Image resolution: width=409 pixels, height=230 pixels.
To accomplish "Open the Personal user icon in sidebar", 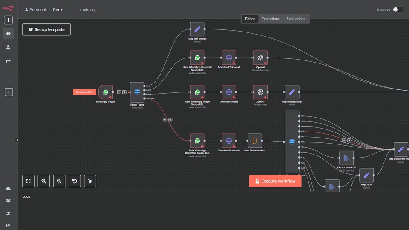I will (9, 47).
